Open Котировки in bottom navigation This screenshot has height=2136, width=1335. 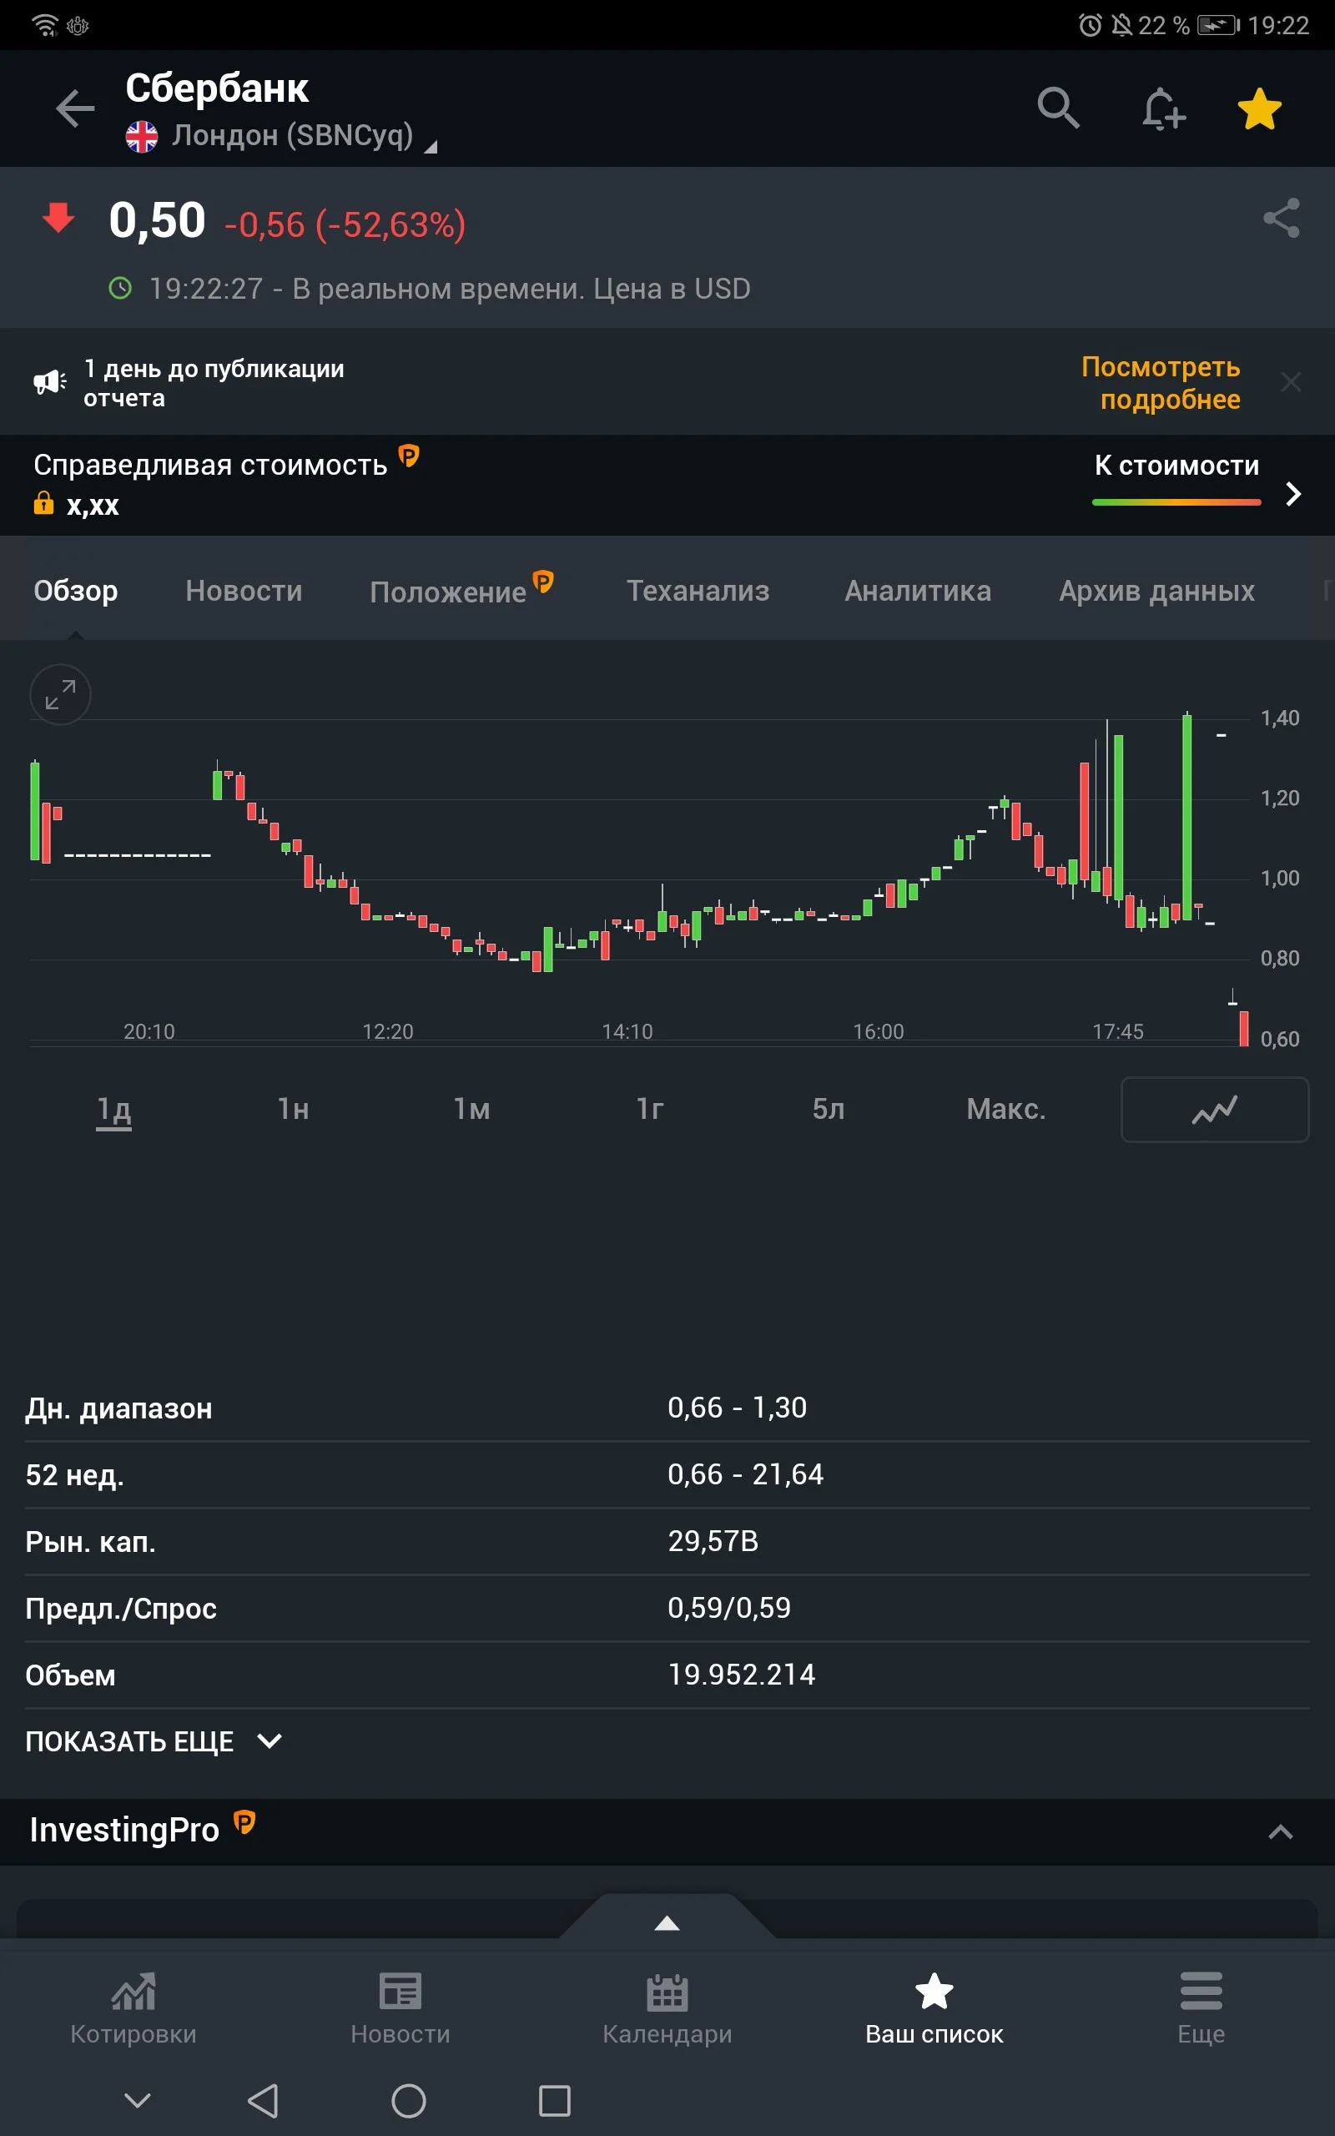point(133,2009)
